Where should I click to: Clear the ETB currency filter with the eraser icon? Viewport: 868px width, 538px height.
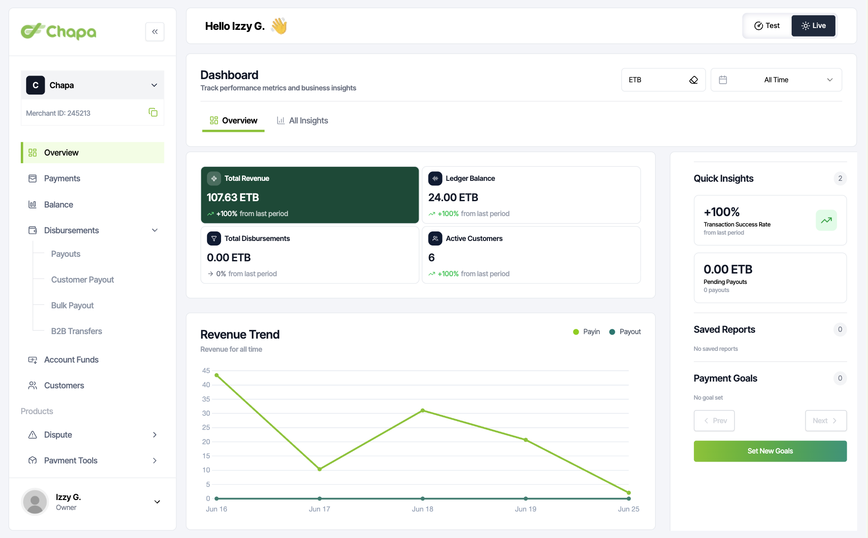point(693,80)
